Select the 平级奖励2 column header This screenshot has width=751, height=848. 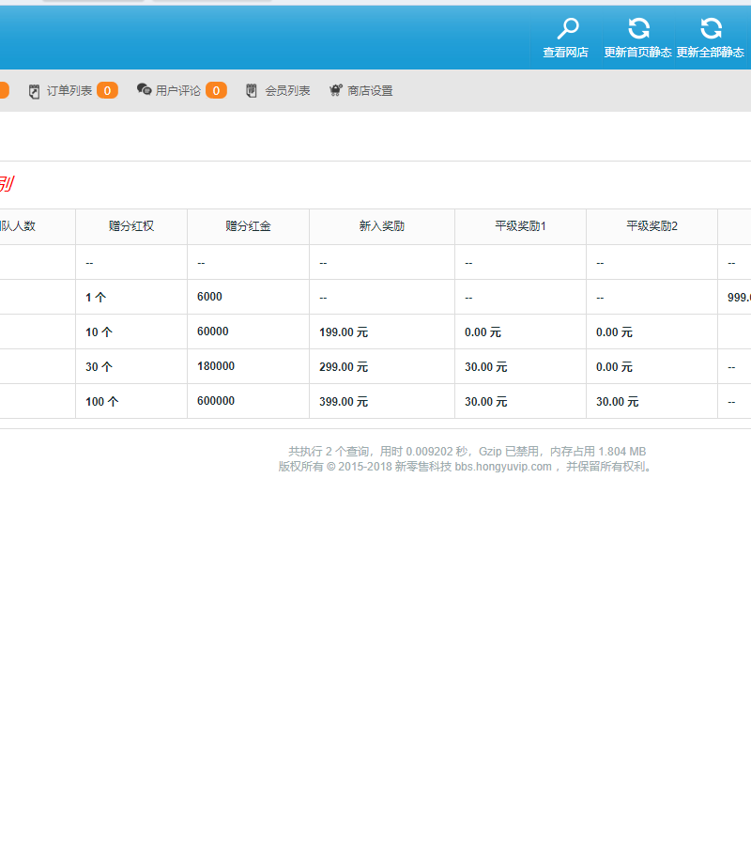tap(651, 226)
